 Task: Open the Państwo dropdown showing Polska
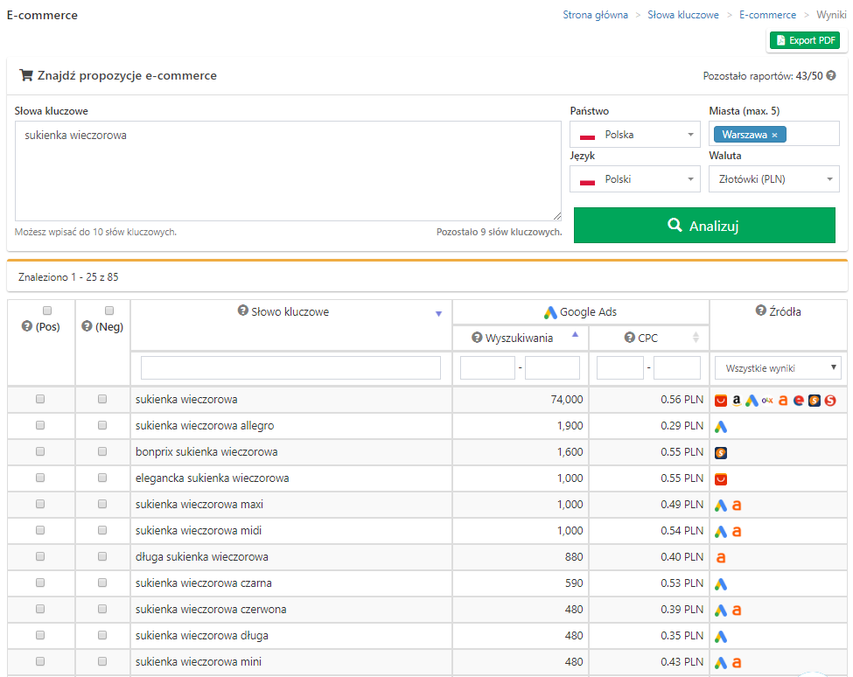pos(634,135)
